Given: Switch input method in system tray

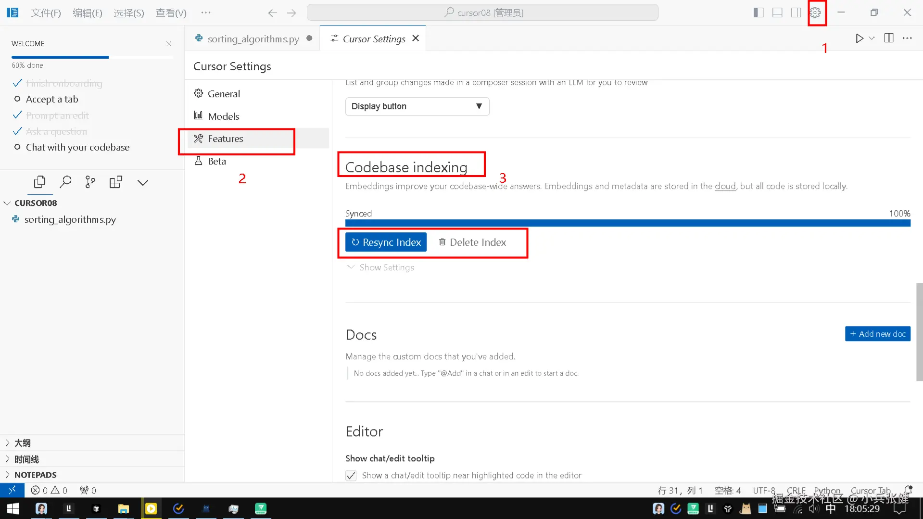Looking at the screenshot, I should [x=831, y=509].
